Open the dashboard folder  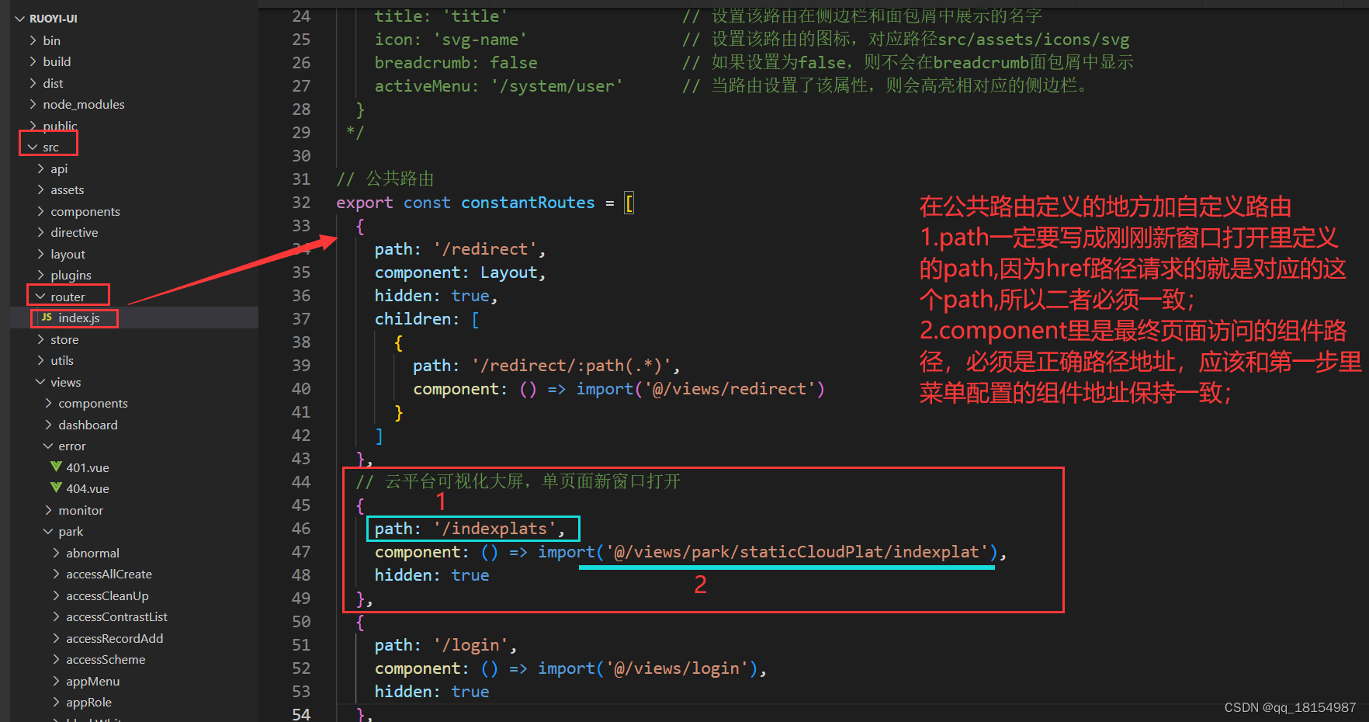(88, 425)
